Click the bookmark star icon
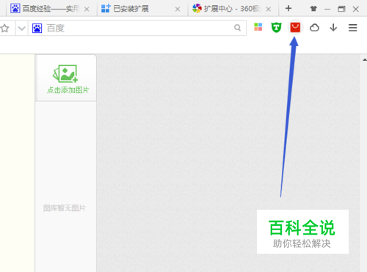Viewport: 367px width, 272px height. click(x=4, y=28)
